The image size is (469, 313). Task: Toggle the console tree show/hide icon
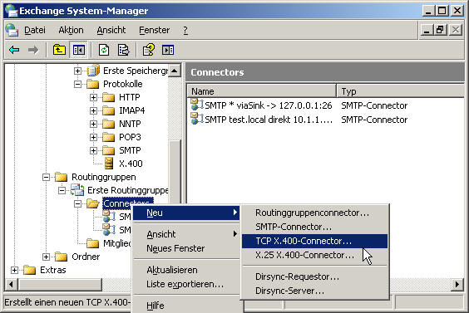click(78, 50)
